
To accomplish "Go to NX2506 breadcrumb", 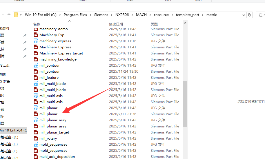I will (x=122, y=15).
